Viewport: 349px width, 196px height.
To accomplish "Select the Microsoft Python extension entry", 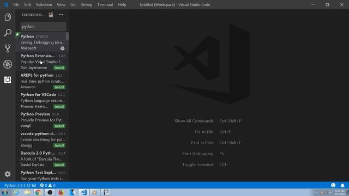I will tap(43, 42).
